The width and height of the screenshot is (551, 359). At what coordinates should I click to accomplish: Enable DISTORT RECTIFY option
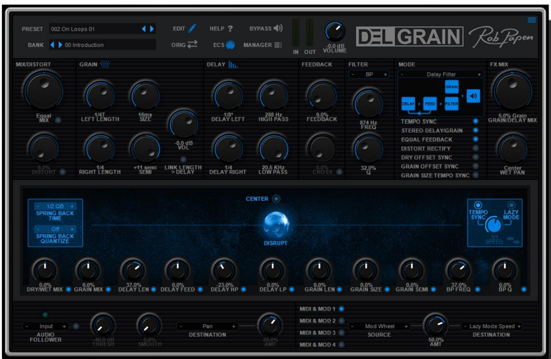[476, 148]
